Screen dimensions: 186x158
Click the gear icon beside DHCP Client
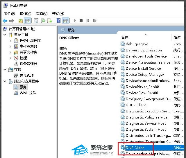coord(123,105)
